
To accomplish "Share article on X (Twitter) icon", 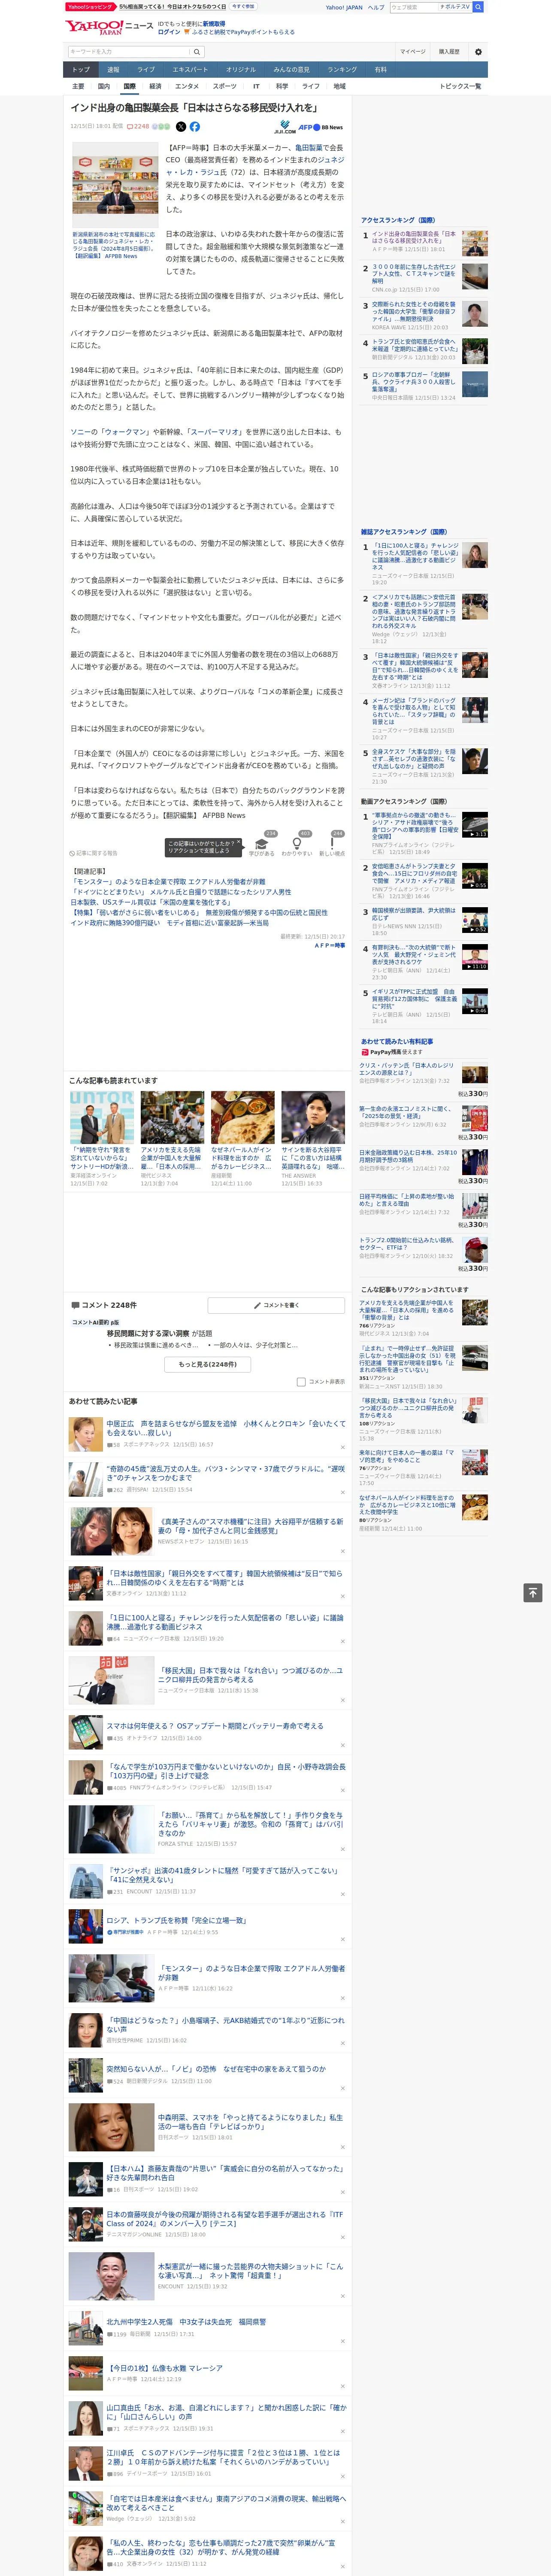I will 181,127.
